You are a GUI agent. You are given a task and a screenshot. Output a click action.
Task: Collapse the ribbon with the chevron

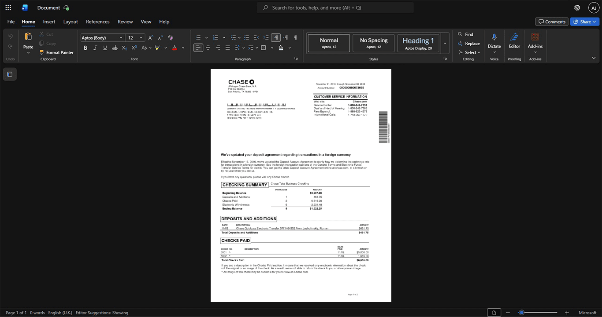[x=594, y=58]
